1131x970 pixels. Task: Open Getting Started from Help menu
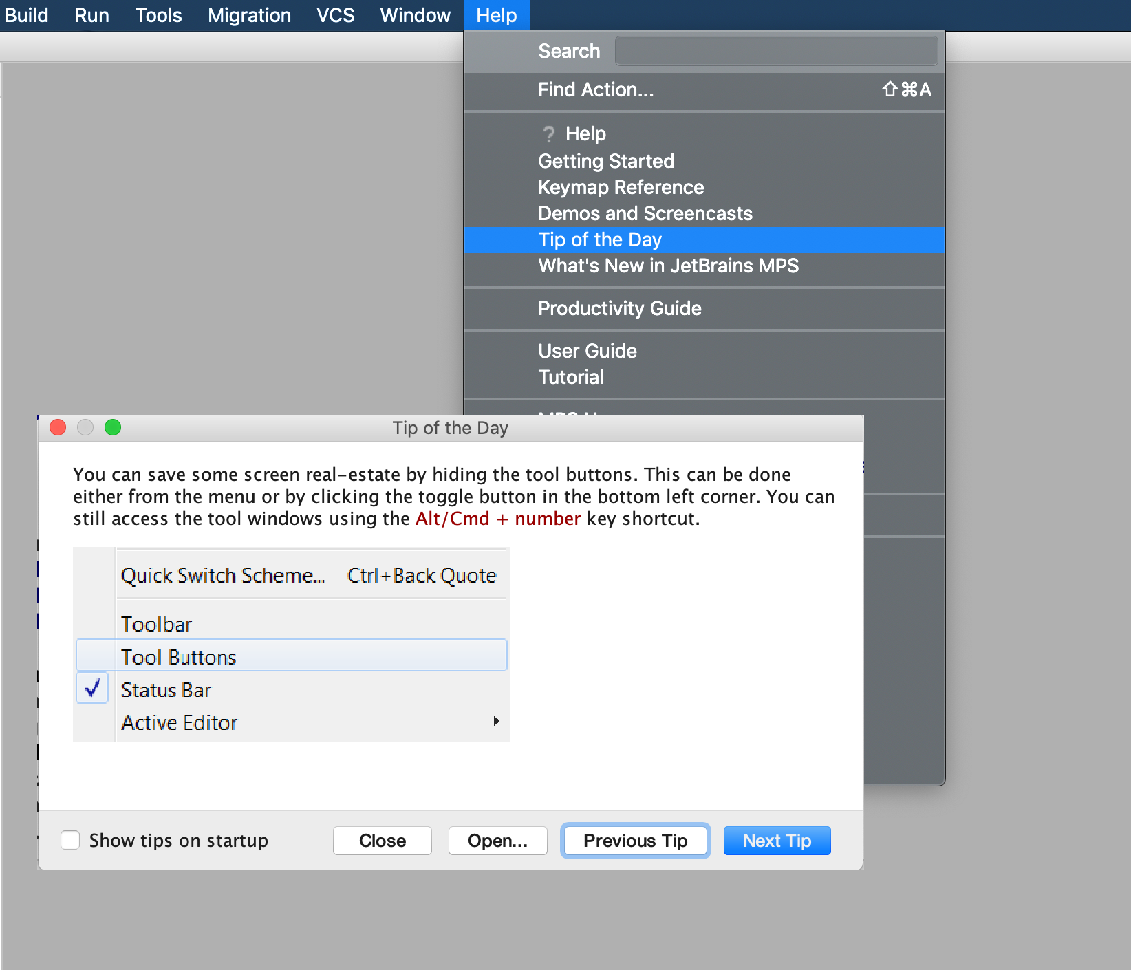pyautogui.click(x=704, y=161)
